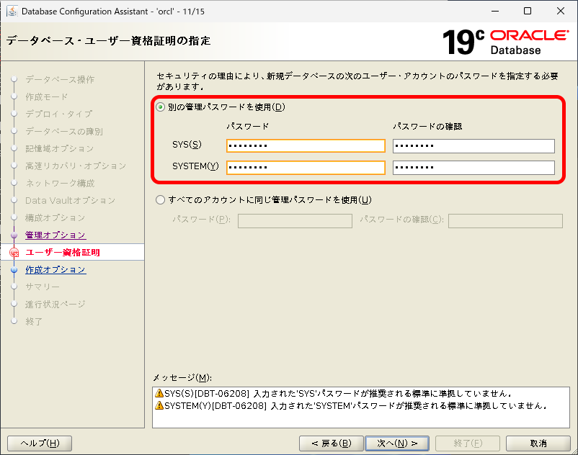Click the purple 管理オプション step bullet
This screenshot has height=455, width=578.
click(14, 235)
